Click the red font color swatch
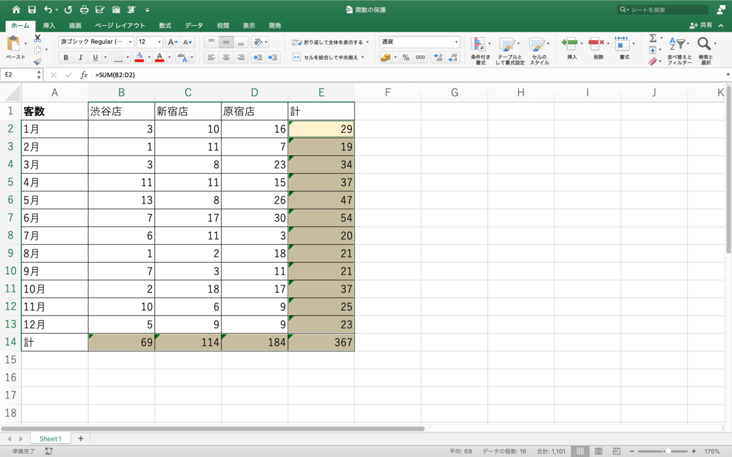Screen dimensions: 732x457 tap(160, 57)
